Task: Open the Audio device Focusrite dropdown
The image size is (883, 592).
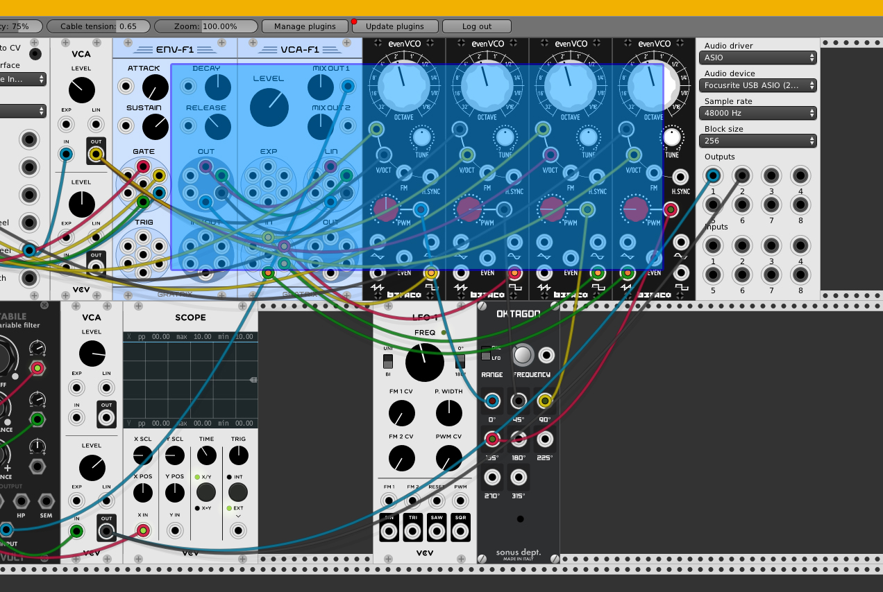Action: pos(757,85)
